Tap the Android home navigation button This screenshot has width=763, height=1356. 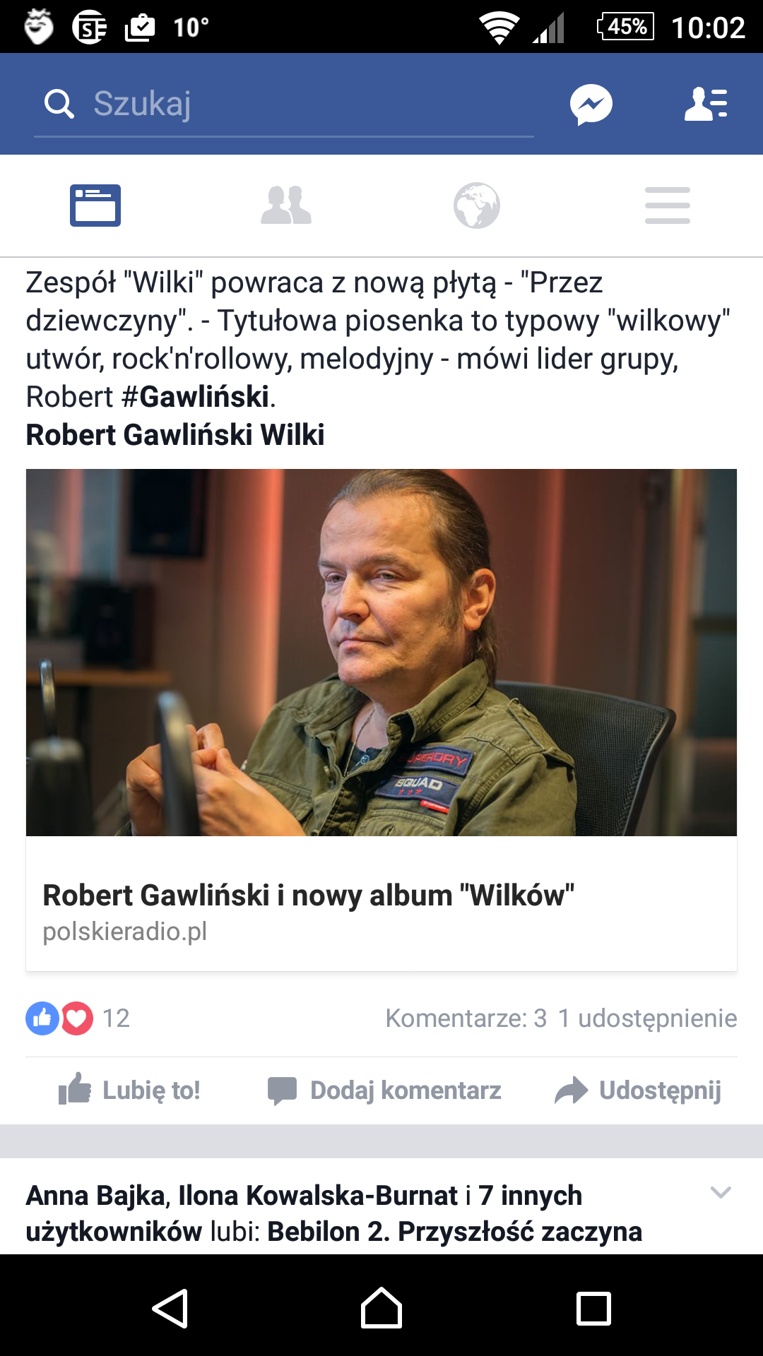381,1308
